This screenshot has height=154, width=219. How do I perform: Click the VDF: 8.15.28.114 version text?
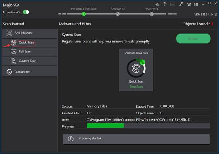(204, 15)
